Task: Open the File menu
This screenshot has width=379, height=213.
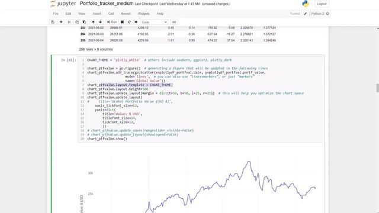Action: click(56, 14)
